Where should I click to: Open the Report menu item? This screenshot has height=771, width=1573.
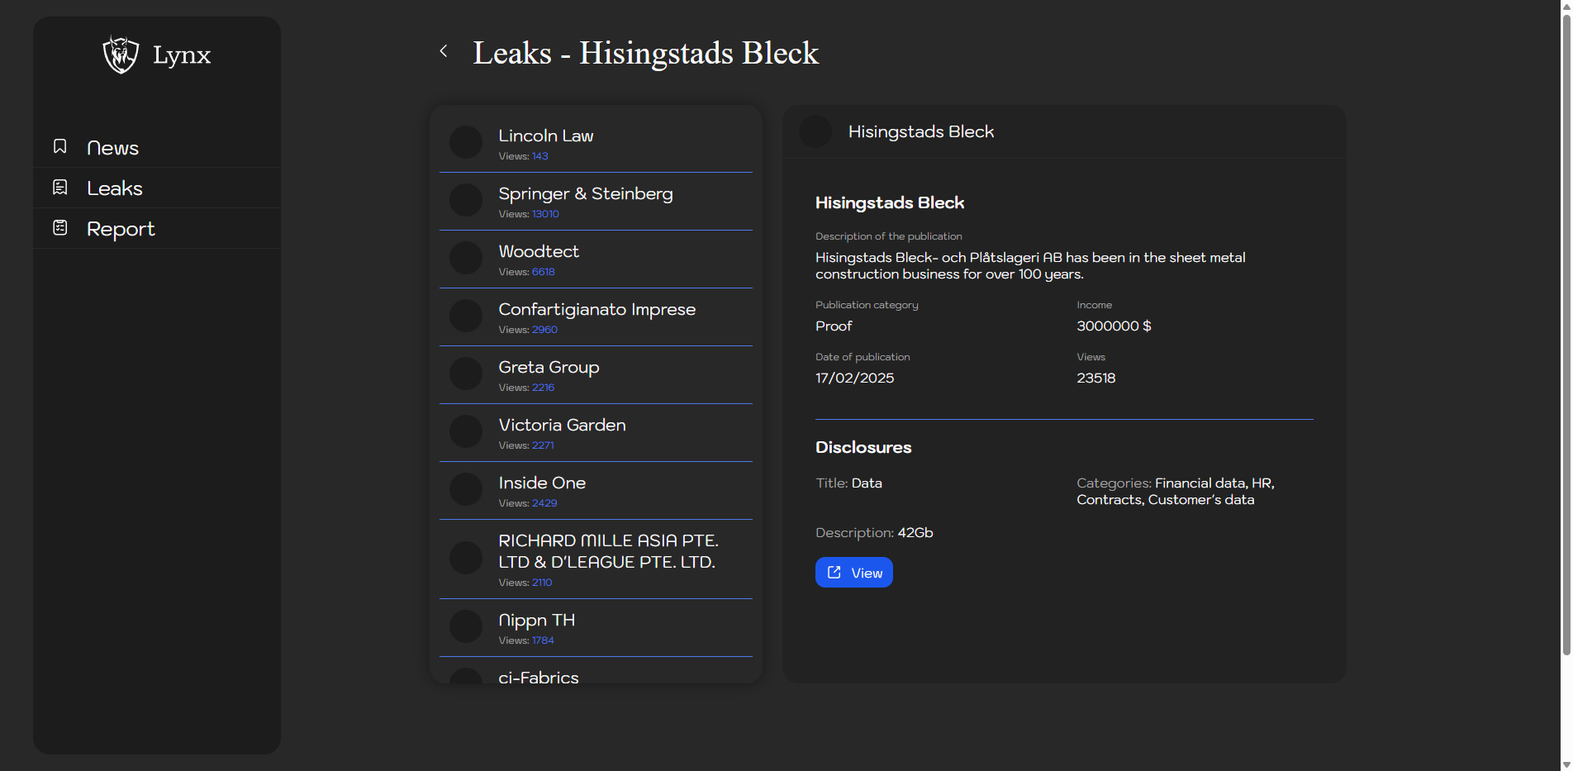(121, 229)
